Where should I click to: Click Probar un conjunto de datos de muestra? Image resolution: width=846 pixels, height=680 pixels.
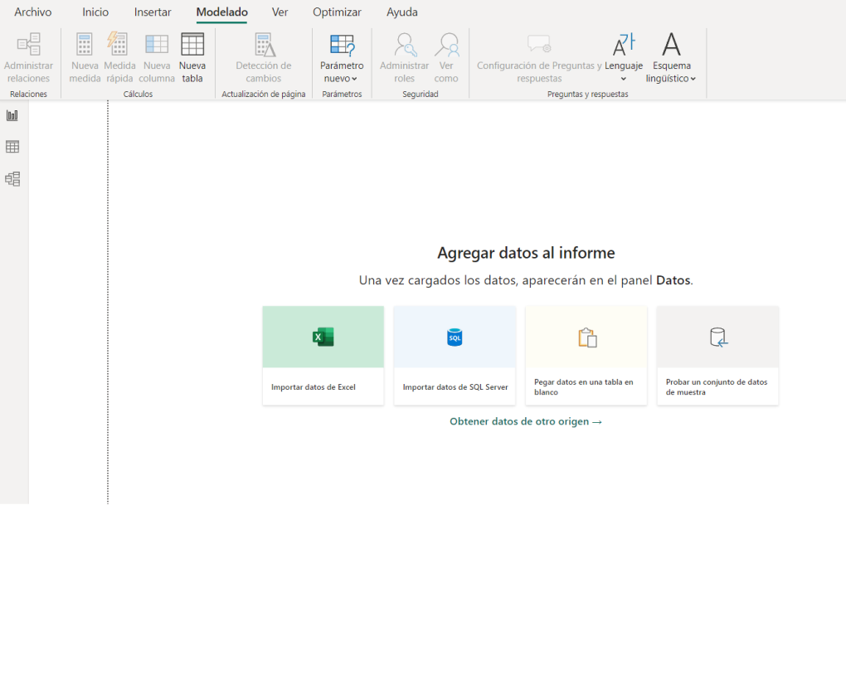pyautogui.click(x=717, y=387)
